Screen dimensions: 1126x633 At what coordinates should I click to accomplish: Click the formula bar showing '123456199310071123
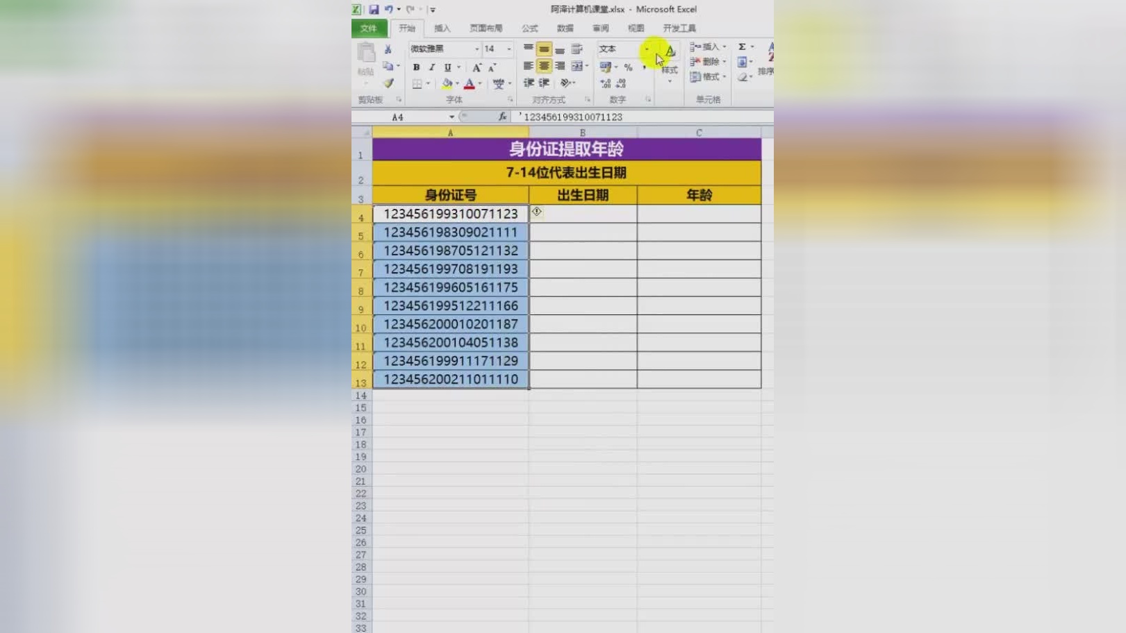tap(643, 117)
